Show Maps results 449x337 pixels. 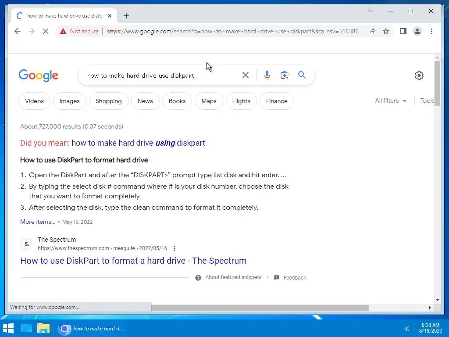tap(209, 101)
